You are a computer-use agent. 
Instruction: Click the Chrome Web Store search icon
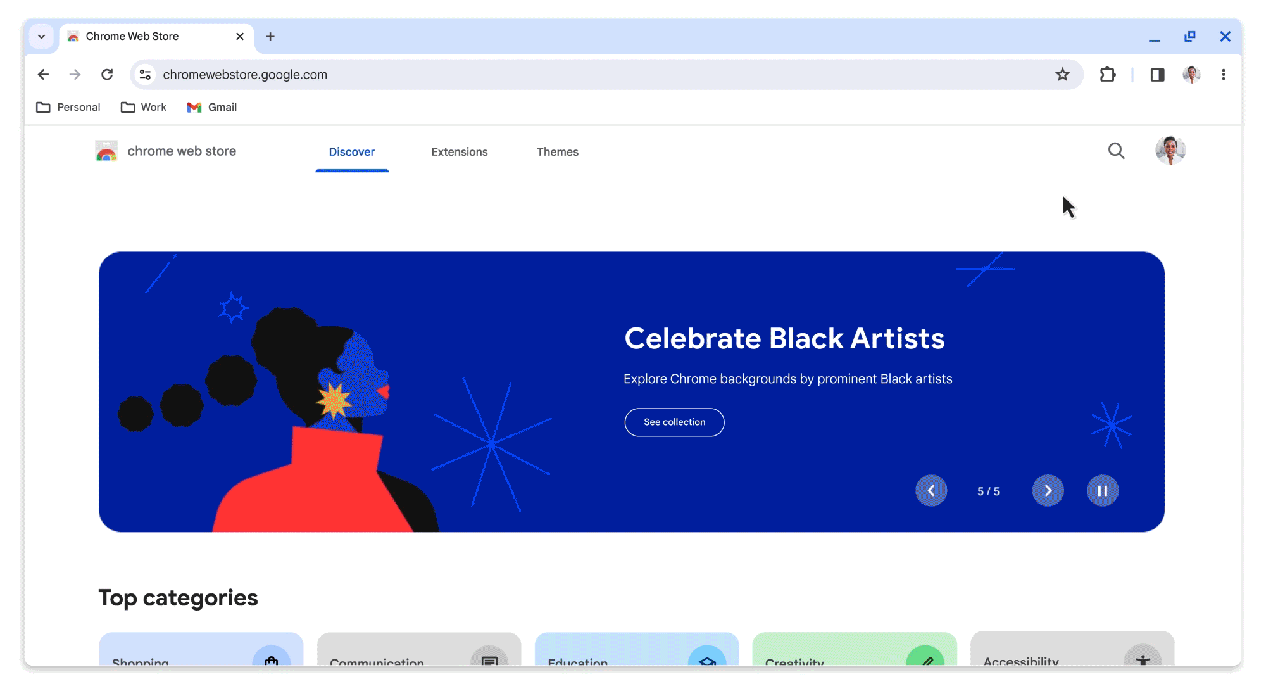1117,151
